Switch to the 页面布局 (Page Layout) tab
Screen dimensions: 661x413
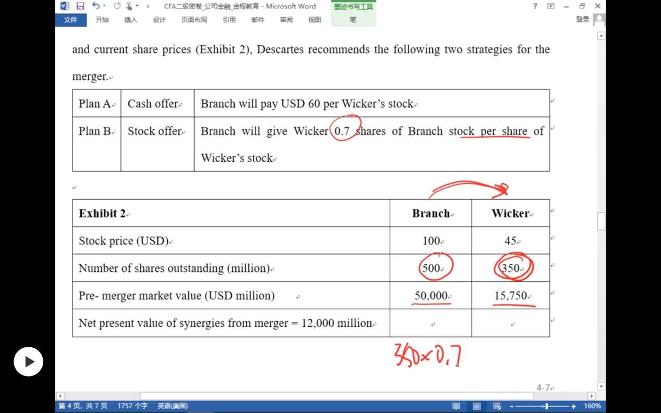pyautogui.click(x=194, y=20)
